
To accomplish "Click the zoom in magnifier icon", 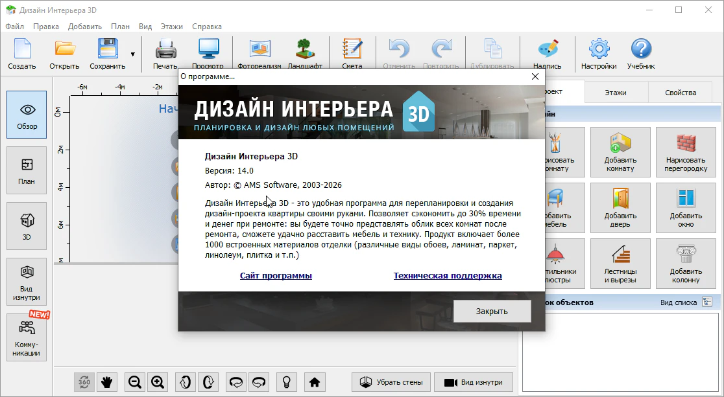I will (158, 382).
